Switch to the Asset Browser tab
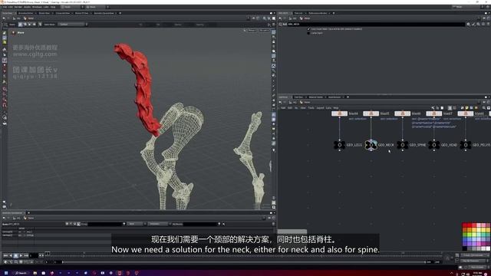This screenshot has height=276, width=491. click(x=334, y=97)
